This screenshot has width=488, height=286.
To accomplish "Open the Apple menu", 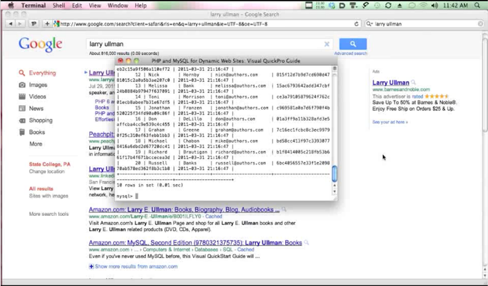I will (11, 5).
